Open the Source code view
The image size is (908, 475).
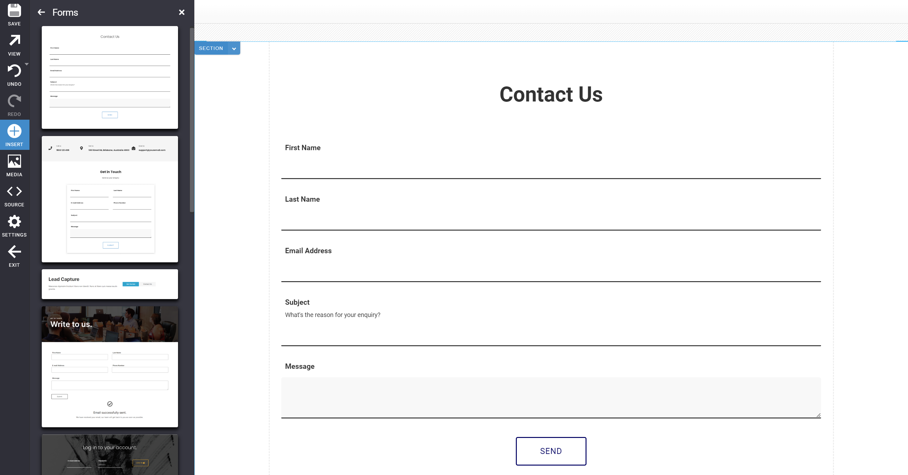pos(14,192)
